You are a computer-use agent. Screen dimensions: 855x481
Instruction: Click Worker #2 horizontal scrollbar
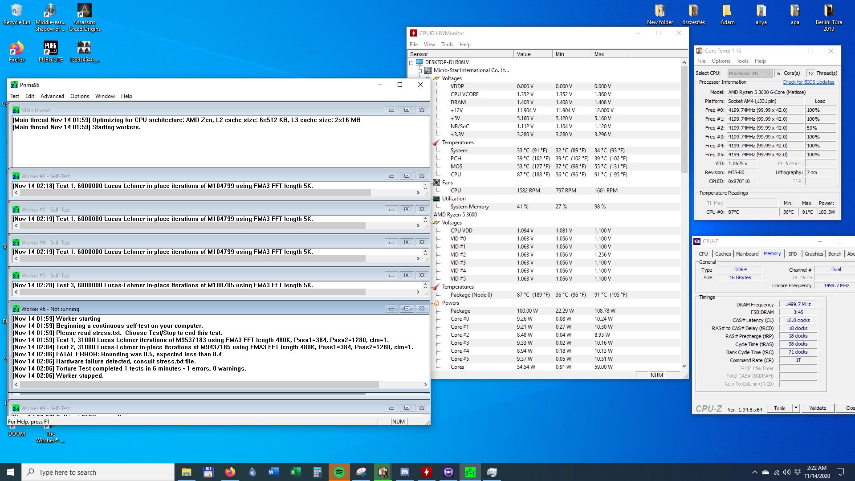tap(195, 193)
